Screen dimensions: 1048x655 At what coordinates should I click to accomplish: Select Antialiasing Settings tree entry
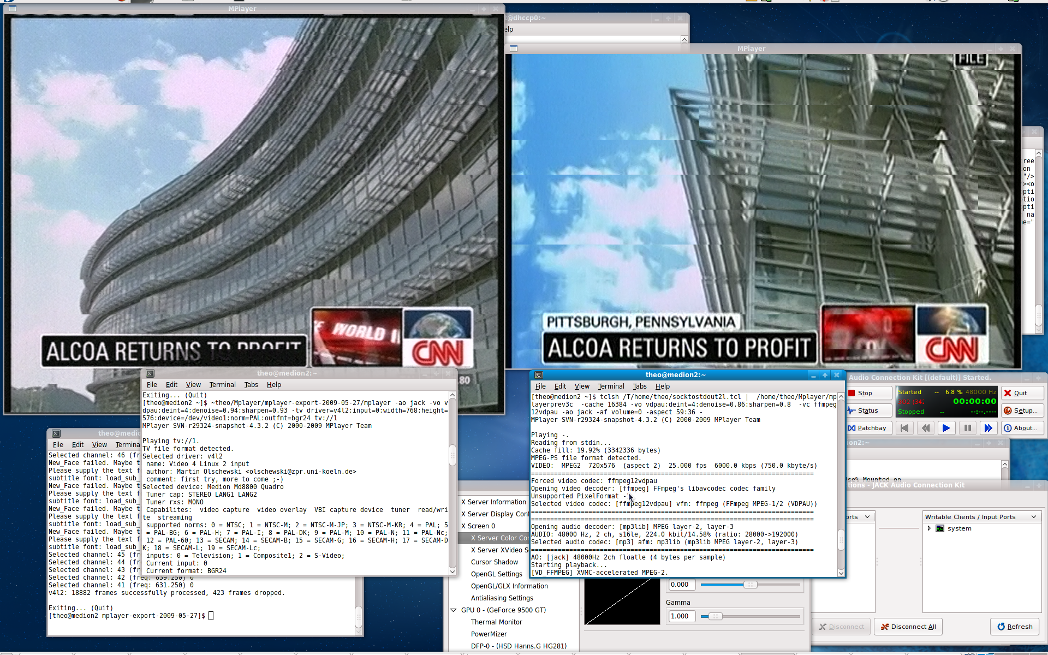(x=502, y=598)
